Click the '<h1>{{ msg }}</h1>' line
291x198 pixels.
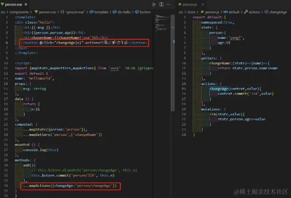click(x=42, y=27)
